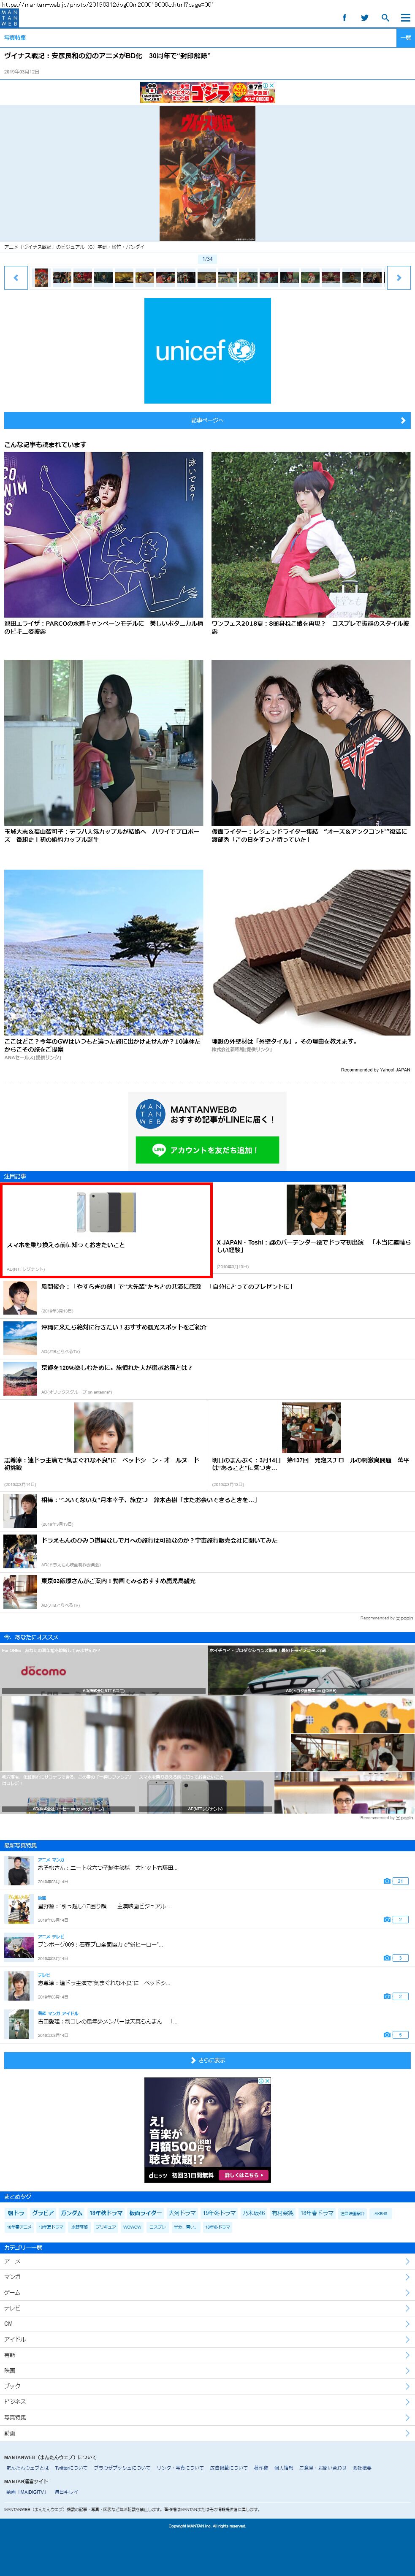Screen dimensions: 415x2576
Task: Expand the 映画 category chevron
Action: click(407, 2370)
